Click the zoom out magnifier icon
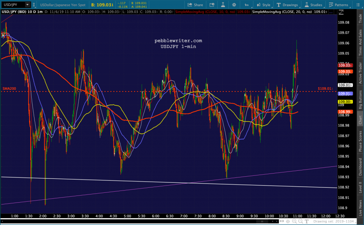364x225 pixels. pos(300,221)
